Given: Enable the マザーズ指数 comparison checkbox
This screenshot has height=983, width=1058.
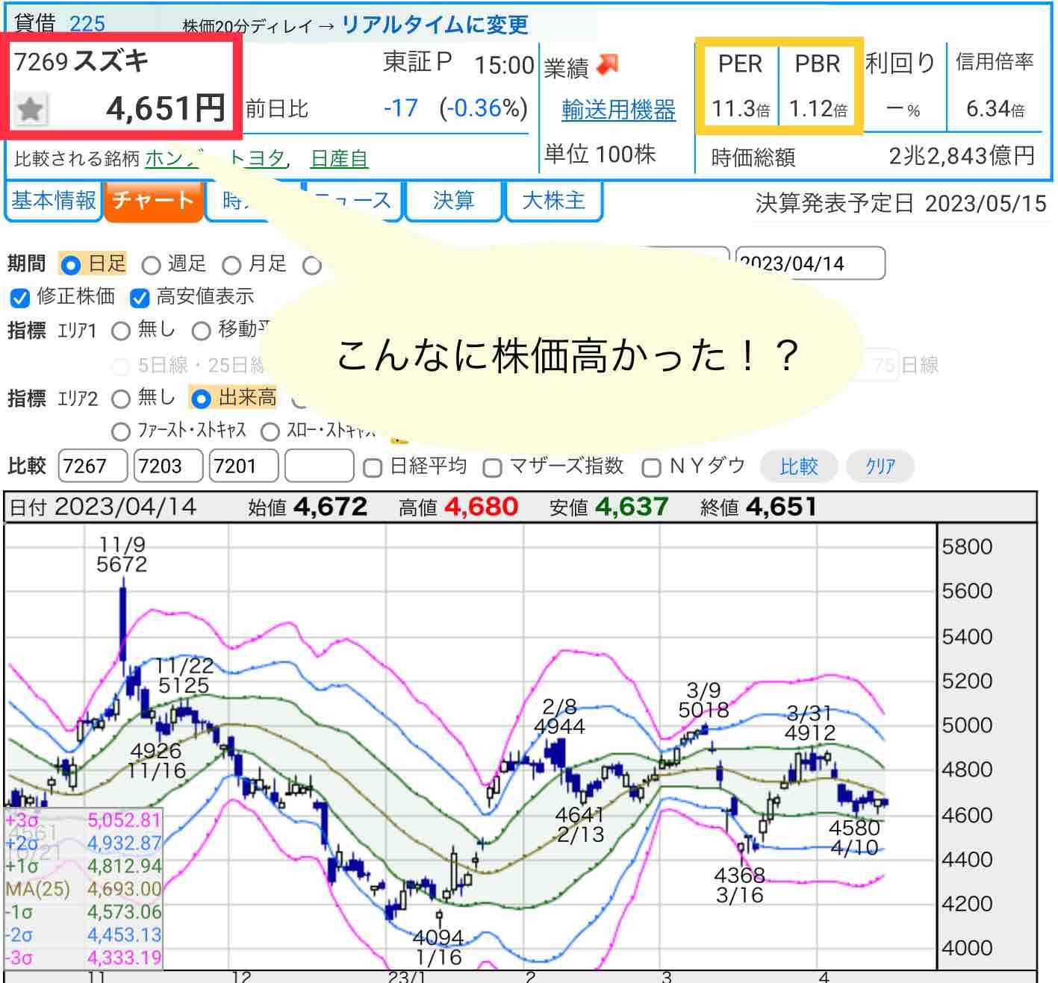Looking at the screenshot, I should coord(492,468).
